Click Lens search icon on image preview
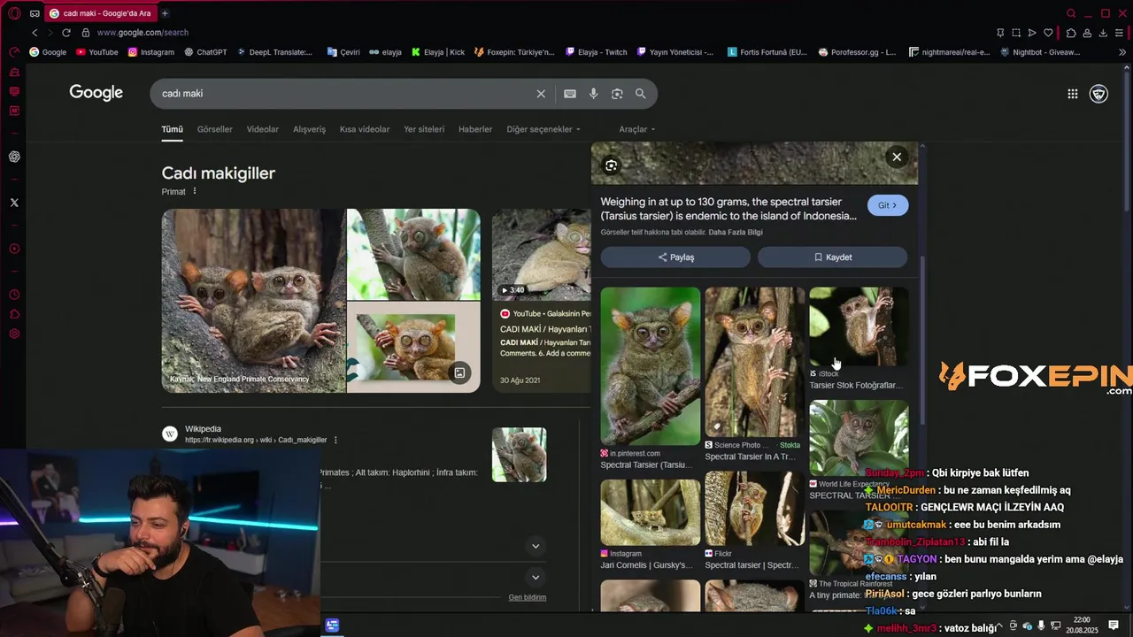1133x637 pixels. point(611,165)
